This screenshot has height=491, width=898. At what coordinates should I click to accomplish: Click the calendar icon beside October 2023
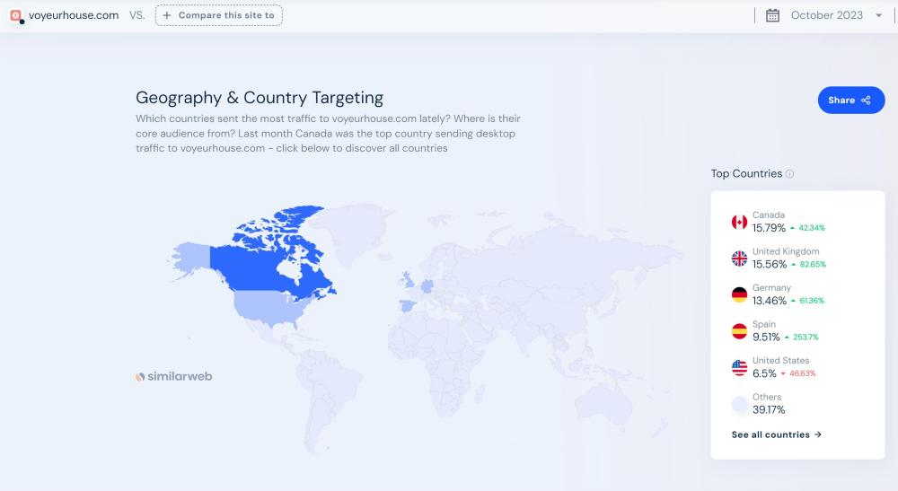772,15
